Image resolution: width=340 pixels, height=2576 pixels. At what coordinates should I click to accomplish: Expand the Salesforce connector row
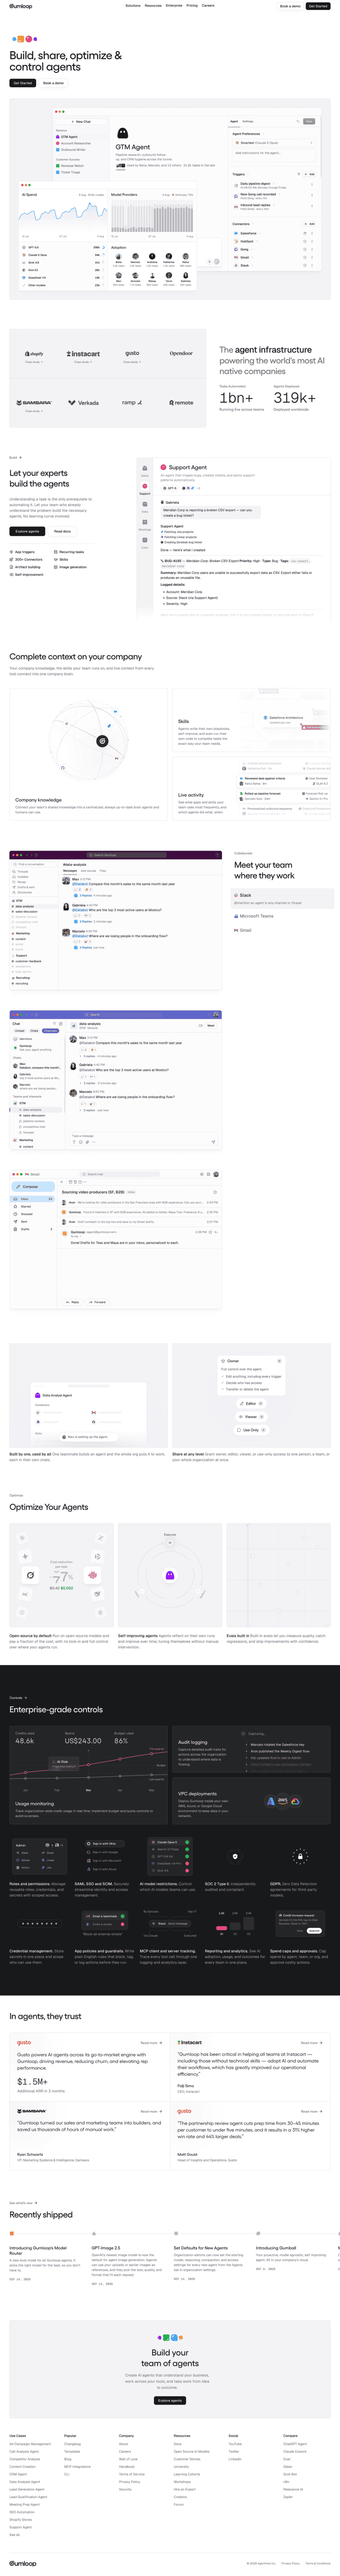pyautogui.click(x=274, y=234)
